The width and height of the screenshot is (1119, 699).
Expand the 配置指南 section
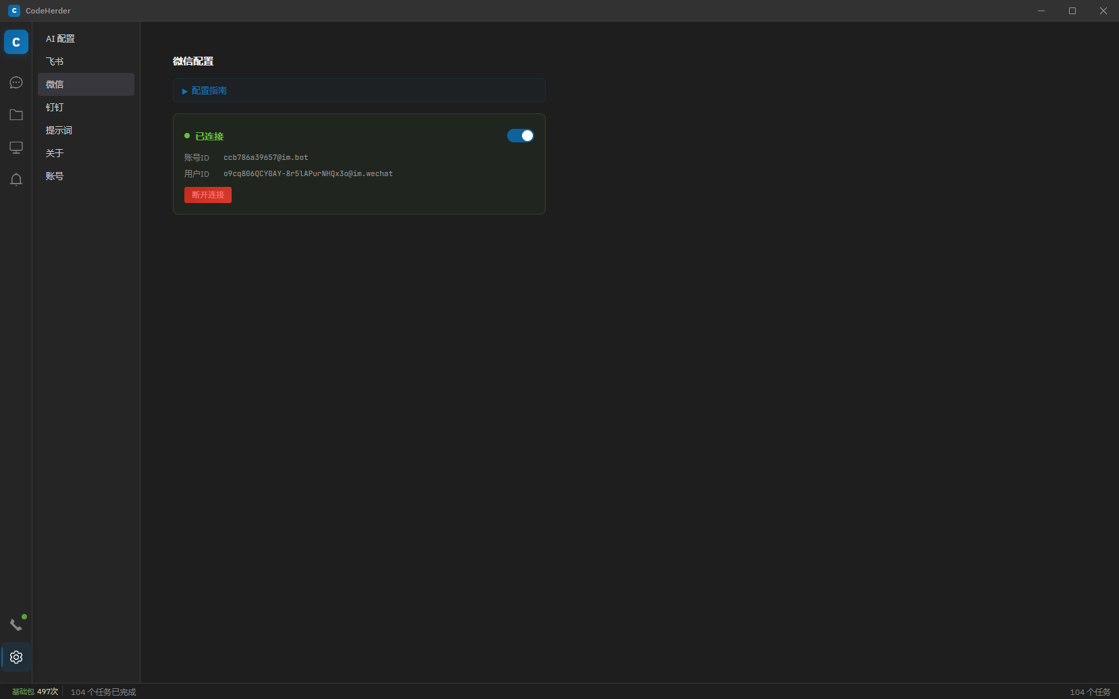point(359,90)
